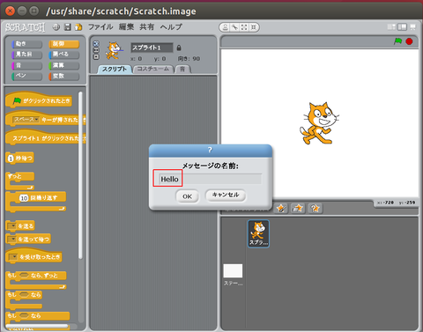The image size is (423, 332).
Task: Switch to small stage view mode
Action: click(x=391, y=27)
